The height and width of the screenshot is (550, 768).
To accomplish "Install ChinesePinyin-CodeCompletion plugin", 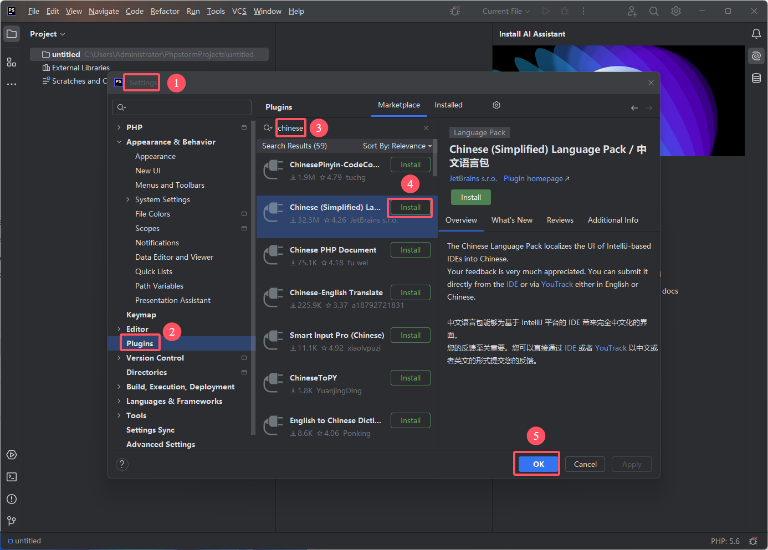I will tap(411, 165).
